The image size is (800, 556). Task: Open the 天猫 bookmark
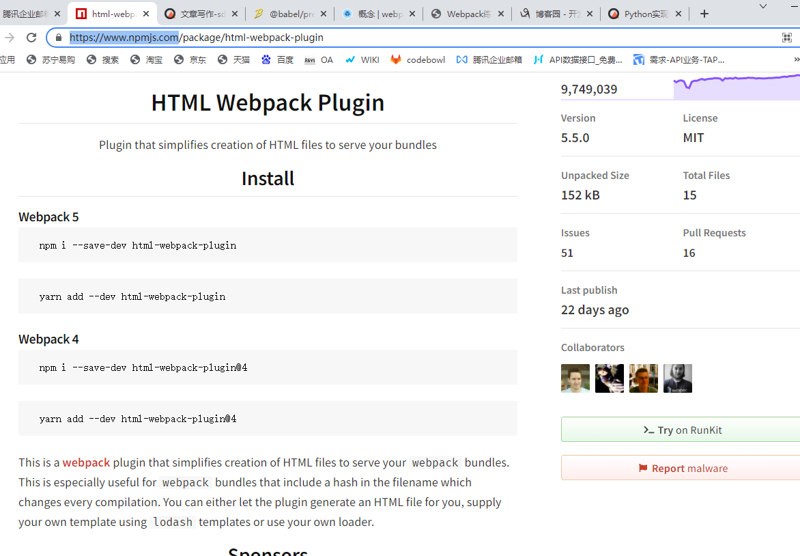click(x=233, y=59)
